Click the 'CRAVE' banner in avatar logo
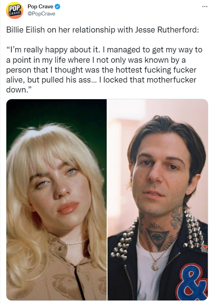The height and width of the screenshot is (304, 213). (15, 13)
